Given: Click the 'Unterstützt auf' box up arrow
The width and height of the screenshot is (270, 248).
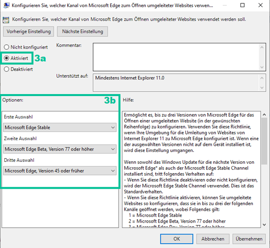Looking at the screenshot, I should click(262, 78).
